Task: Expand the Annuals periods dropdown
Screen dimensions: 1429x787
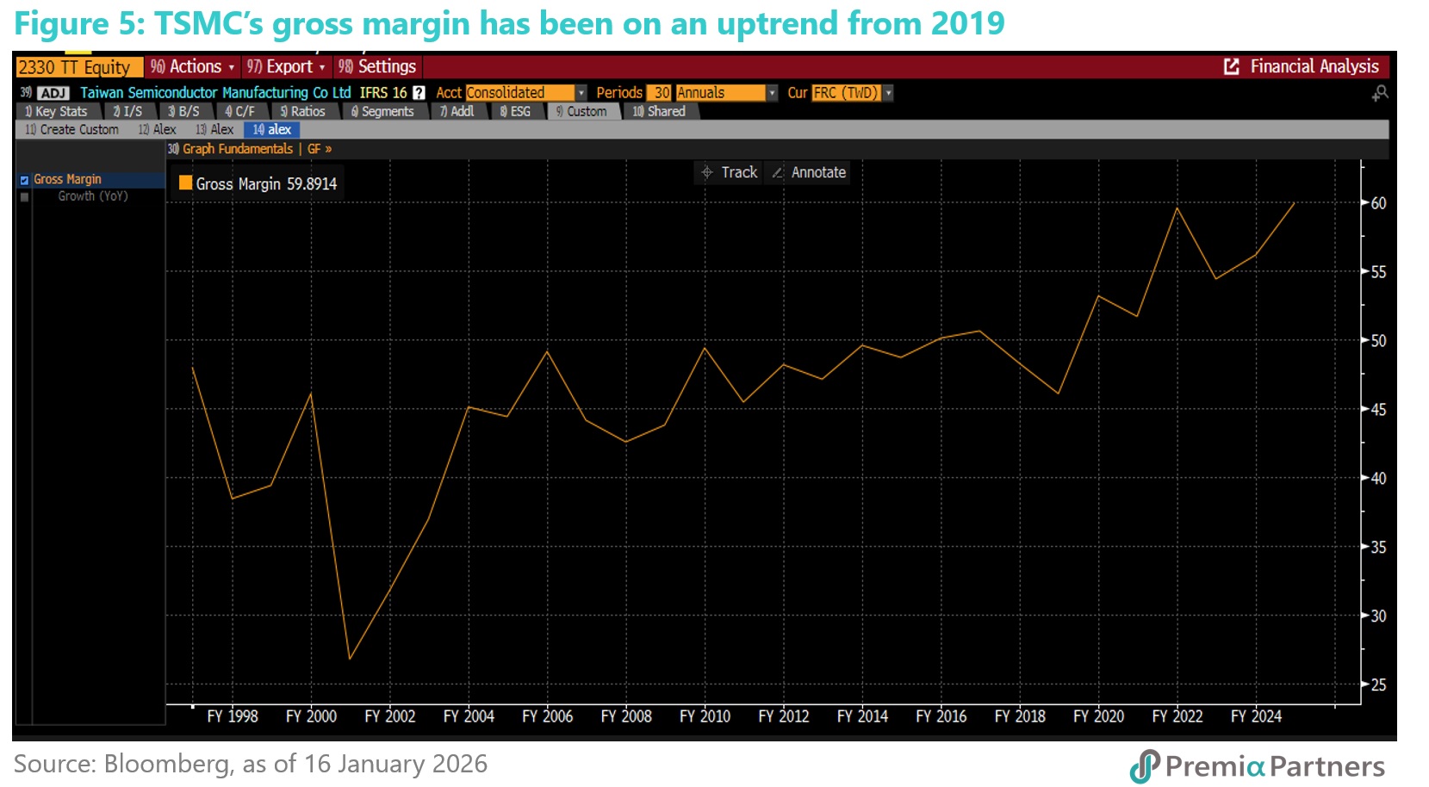Action: click(x=772, y=93)
